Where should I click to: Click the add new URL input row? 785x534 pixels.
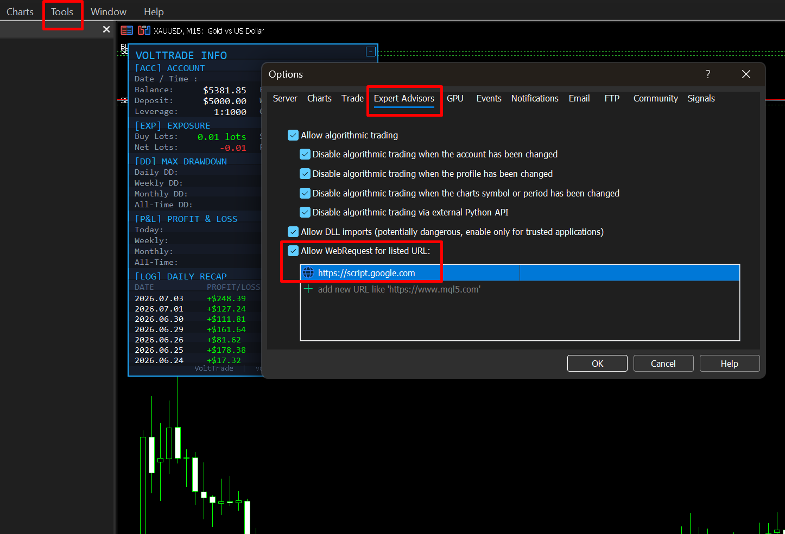520,289
